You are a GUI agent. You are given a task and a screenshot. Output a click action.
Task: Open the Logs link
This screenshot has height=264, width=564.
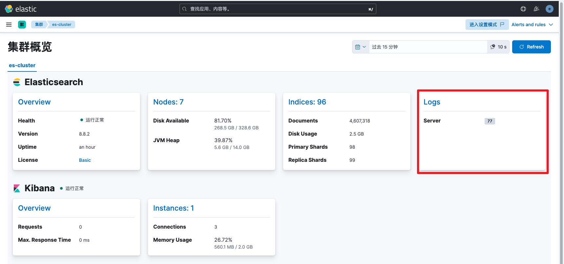(x=432, y=102)
